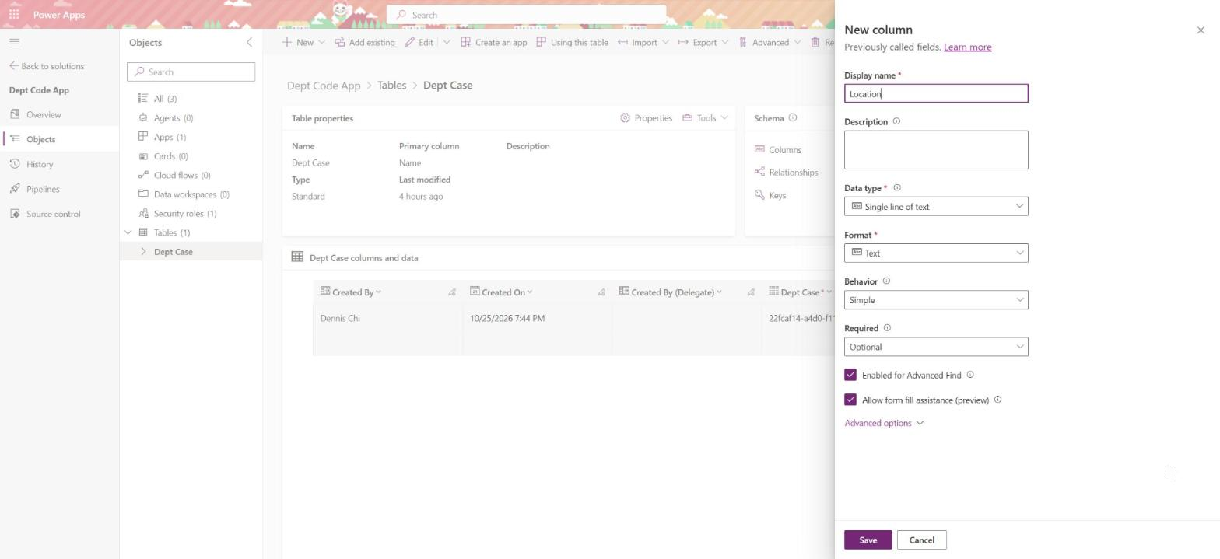This screenshot has height=559, width=1220.
Task: Expand the Dept Case tree item
Action: click(x=143, y=251)
